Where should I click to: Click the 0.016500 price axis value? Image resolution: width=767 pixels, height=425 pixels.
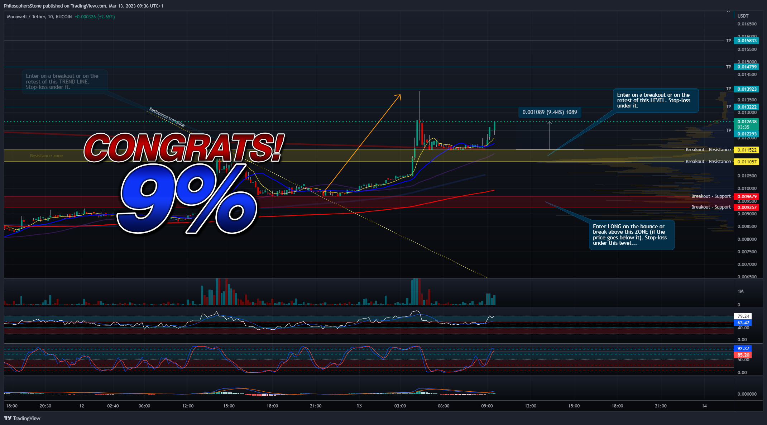point(747,24)
